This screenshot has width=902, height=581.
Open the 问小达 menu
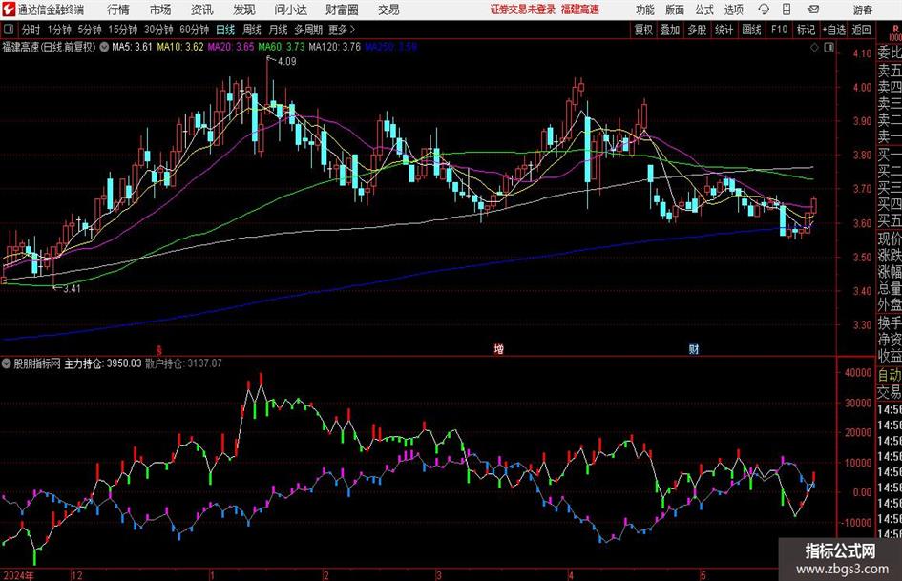point(290,10)
